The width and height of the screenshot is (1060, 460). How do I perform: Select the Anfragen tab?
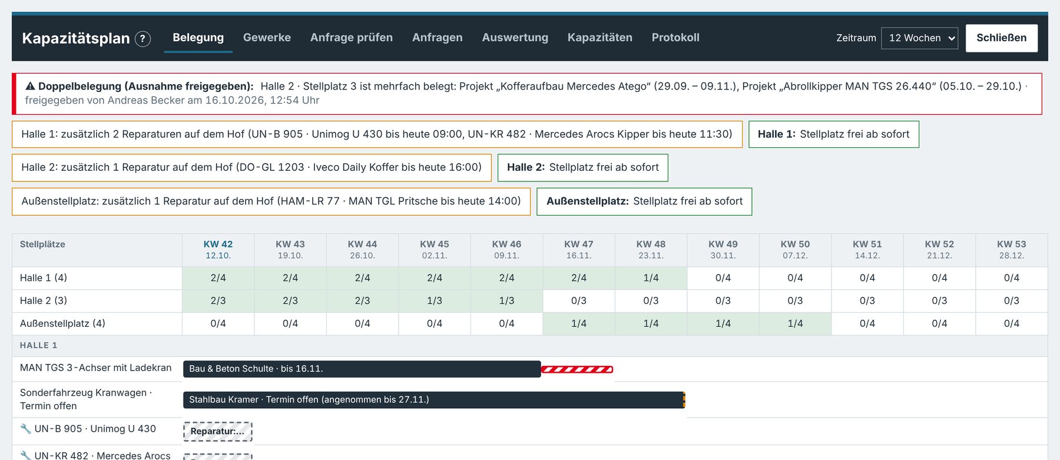coord(438,38)
